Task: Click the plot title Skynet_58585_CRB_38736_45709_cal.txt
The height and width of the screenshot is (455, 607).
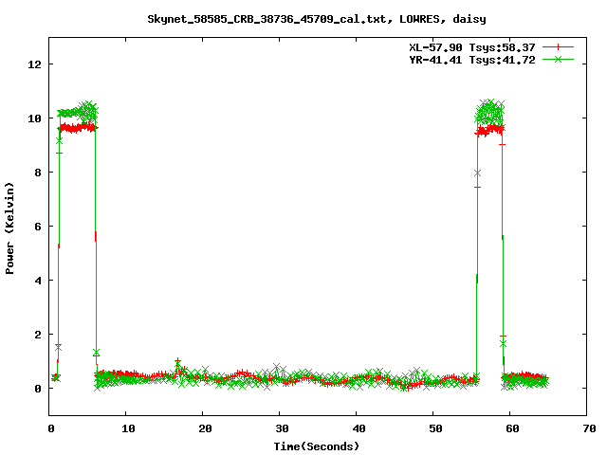Action: (267, 19)
